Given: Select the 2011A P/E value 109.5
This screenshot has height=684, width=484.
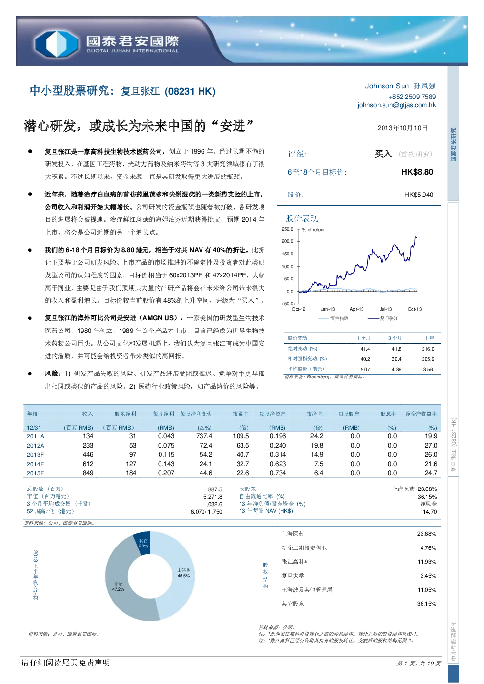Looking at the screenshot, I should coord(241,436).
